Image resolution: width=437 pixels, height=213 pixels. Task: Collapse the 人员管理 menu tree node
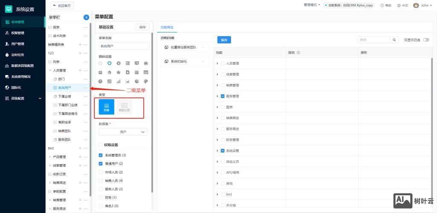[50, 70]
